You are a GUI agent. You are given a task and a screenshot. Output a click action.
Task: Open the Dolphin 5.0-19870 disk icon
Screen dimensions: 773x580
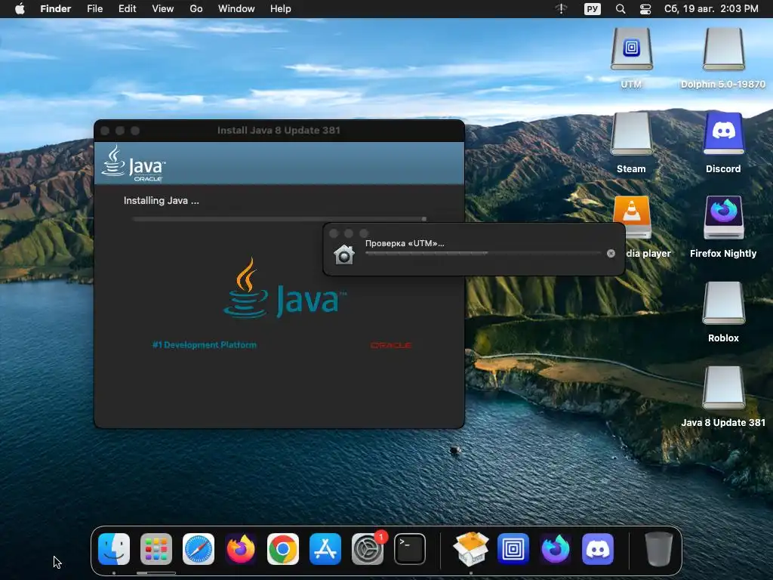(723, 49)
